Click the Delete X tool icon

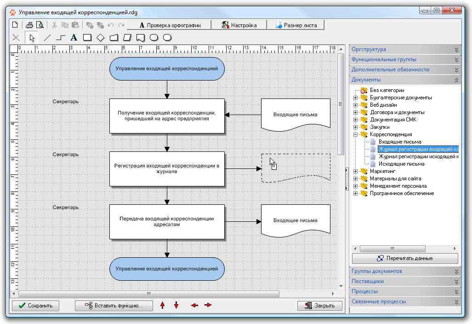(x=16, y=38)
